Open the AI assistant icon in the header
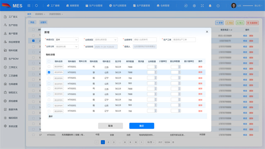This screenshot has width=265, height=149. click(186, 6)
